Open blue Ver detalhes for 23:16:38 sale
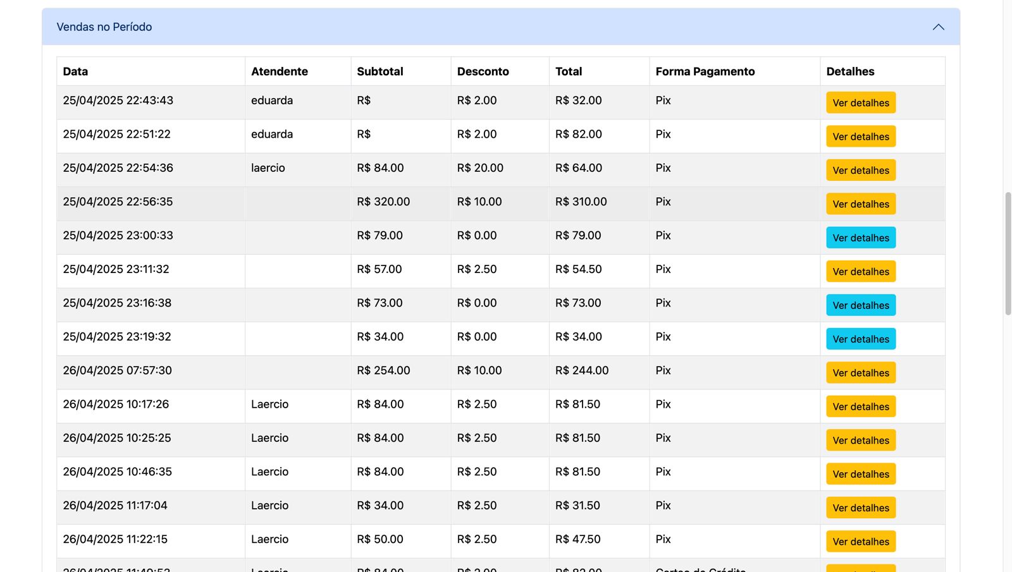Image resolution: width=1012 pixels, height=572 pixels. click(x=860, y=305)
